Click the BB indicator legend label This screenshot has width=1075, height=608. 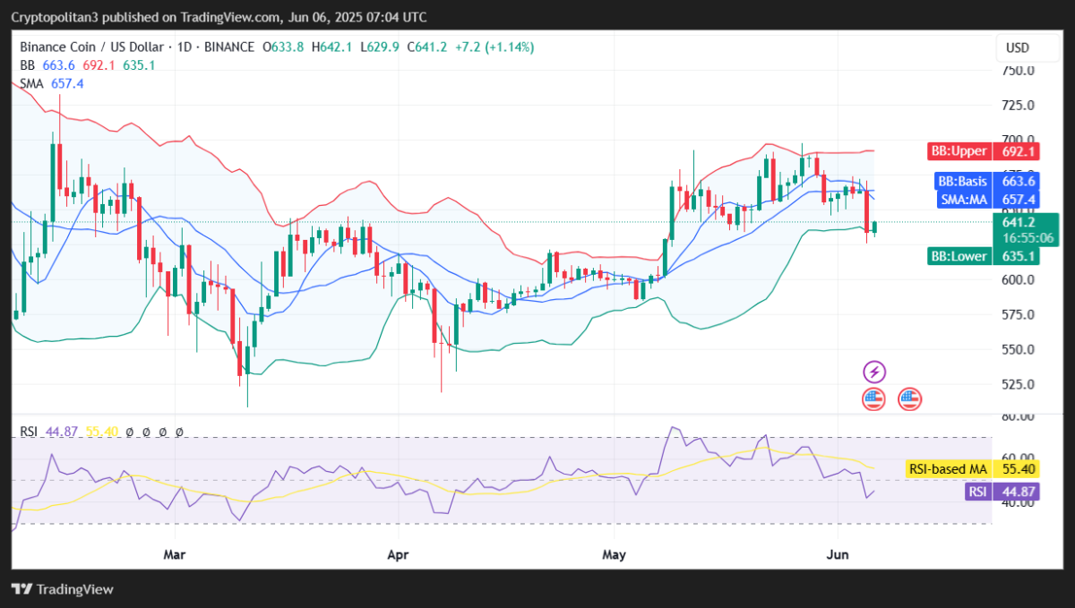tap(27, 64)
